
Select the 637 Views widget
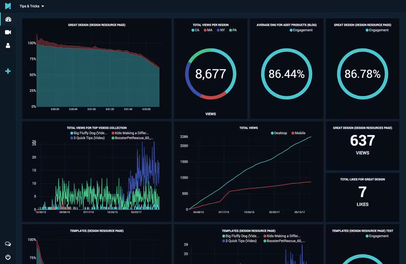pos(362,146)
